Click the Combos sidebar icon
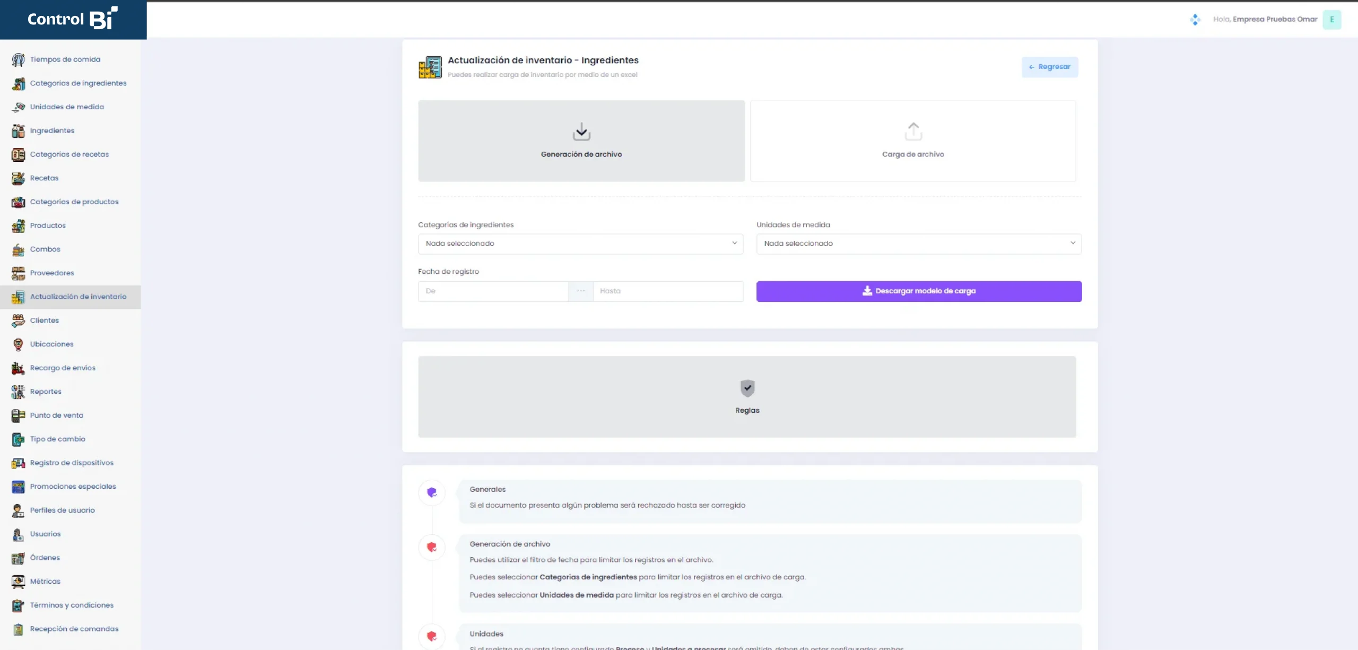Viewport: 1358px width, 650px height. pyautogui.click(x=18, y=249)
